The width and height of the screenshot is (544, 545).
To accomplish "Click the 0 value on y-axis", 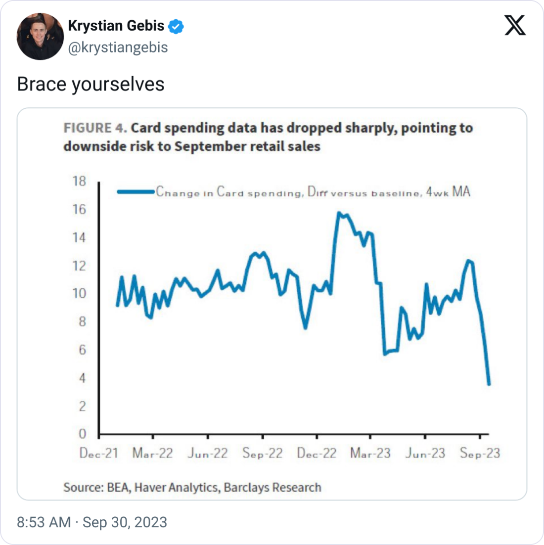I will (x=82, y=434).
